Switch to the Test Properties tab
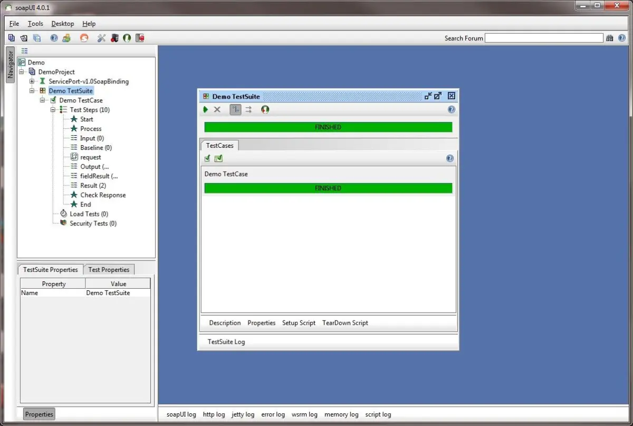 [x=109, y=270]
